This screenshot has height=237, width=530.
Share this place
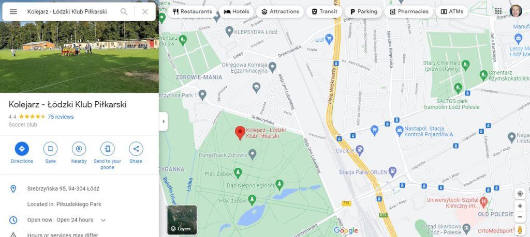tap(136, 153)
